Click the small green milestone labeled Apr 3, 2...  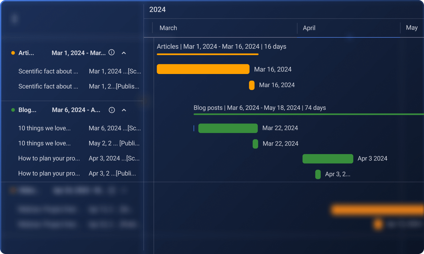pos(318,174)
